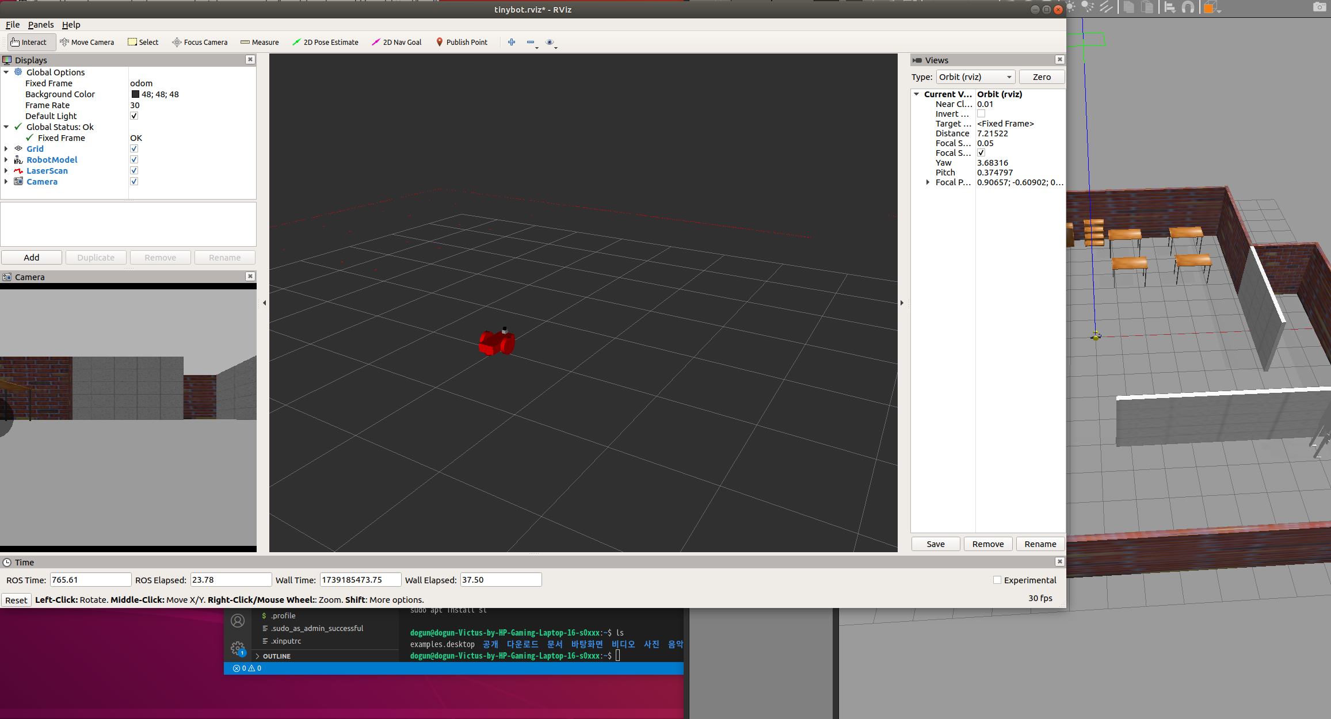Expand the Focal Point property
Screen dimensions: 1331x719
928,182
